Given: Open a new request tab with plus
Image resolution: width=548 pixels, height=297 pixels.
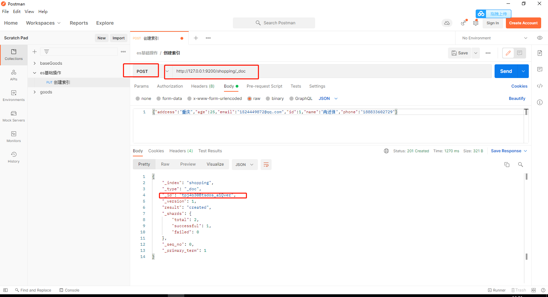Looking at the screenshot, I should pos(196,38).
